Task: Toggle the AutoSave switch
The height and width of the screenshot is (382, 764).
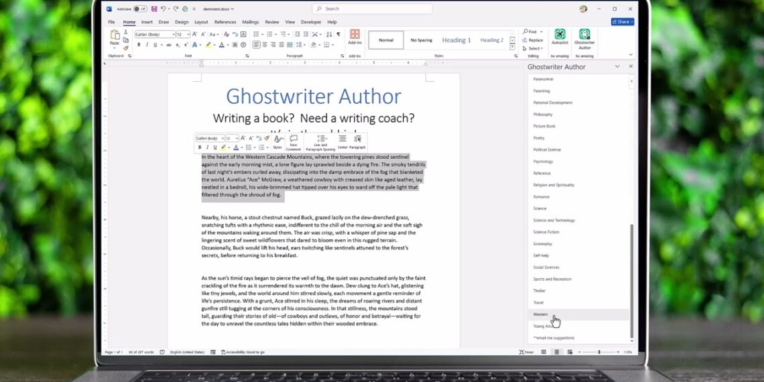Action: point(140,9)
